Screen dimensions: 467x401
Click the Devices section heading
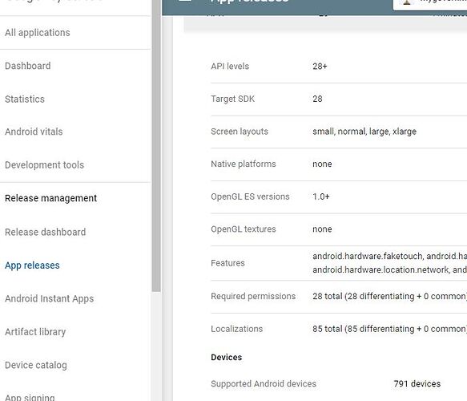tap(227, 357)
